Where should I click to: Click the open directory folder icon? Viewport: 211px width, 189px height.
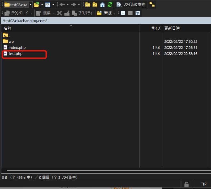pyautogui.click(x=37, y=4)
